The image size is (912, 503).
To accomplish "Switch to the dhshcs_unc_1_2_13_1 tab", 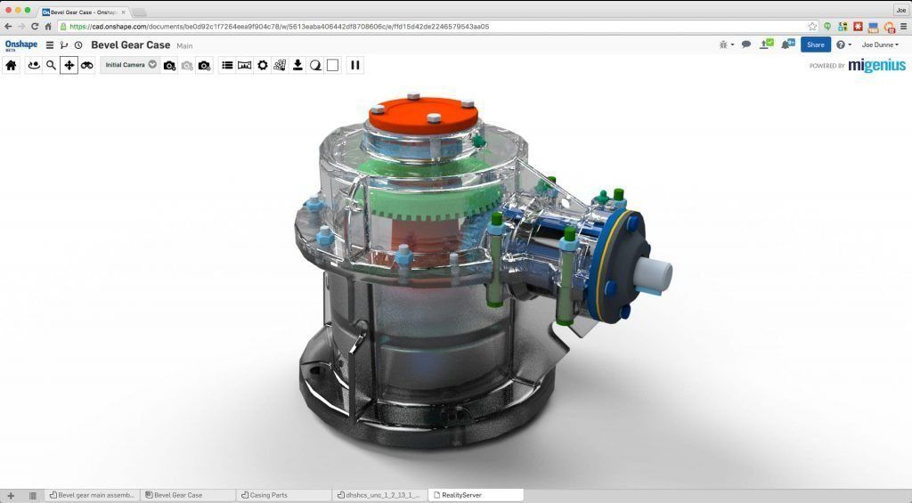I will 380,496.
